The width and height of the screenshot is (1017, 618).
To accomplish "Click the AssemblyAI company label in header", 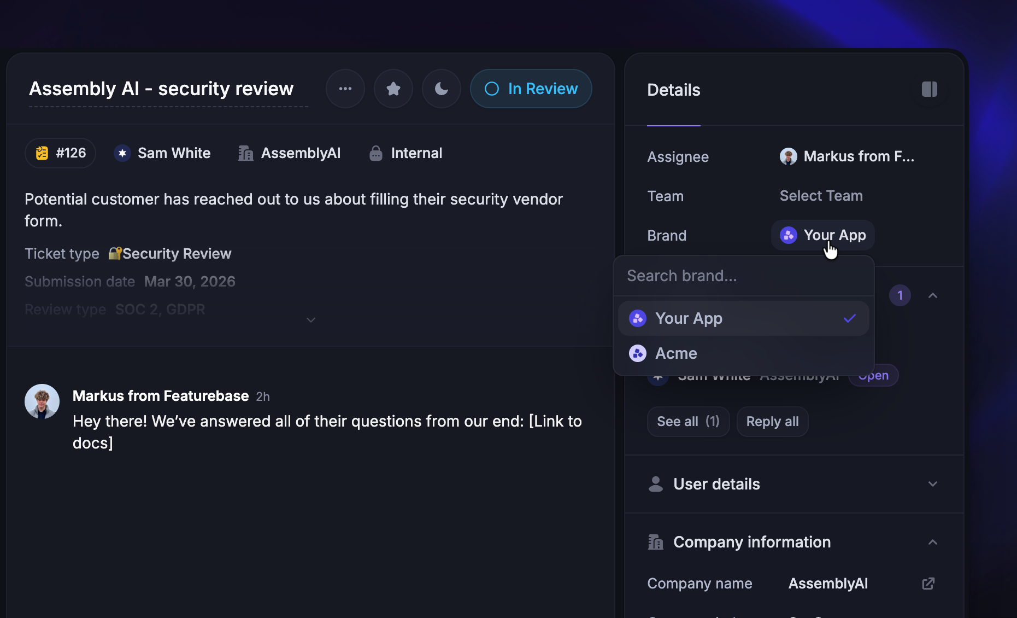I will click(x=301, y=153).
